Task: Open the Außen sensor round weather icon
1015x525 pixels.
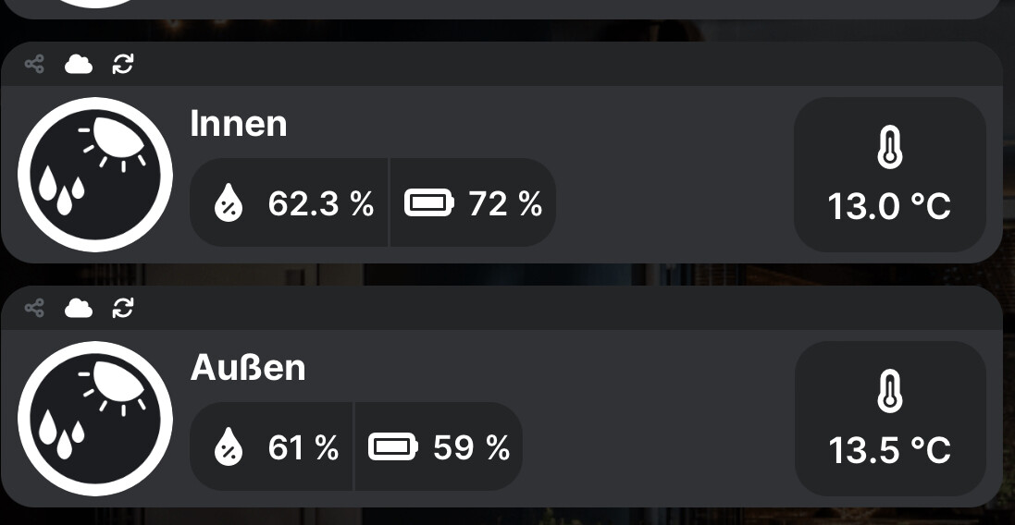Action: [95, 419]
